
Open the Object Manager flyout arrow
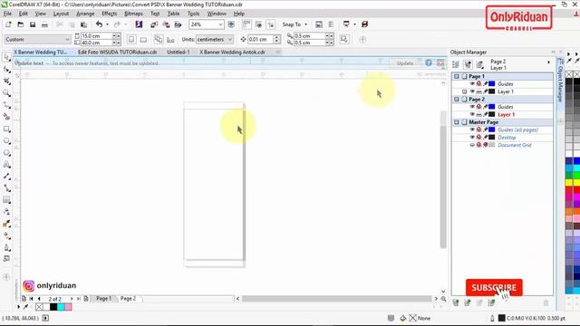pos(548,62)
